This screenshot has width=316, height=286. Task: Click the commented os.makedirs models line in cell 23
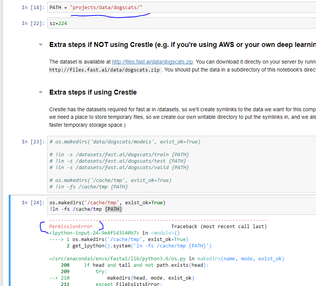pyautogui.click(x=125, y=142)
